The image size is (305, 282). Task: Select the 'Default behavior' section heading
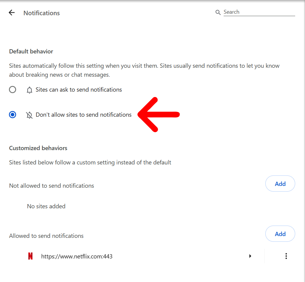31,51
